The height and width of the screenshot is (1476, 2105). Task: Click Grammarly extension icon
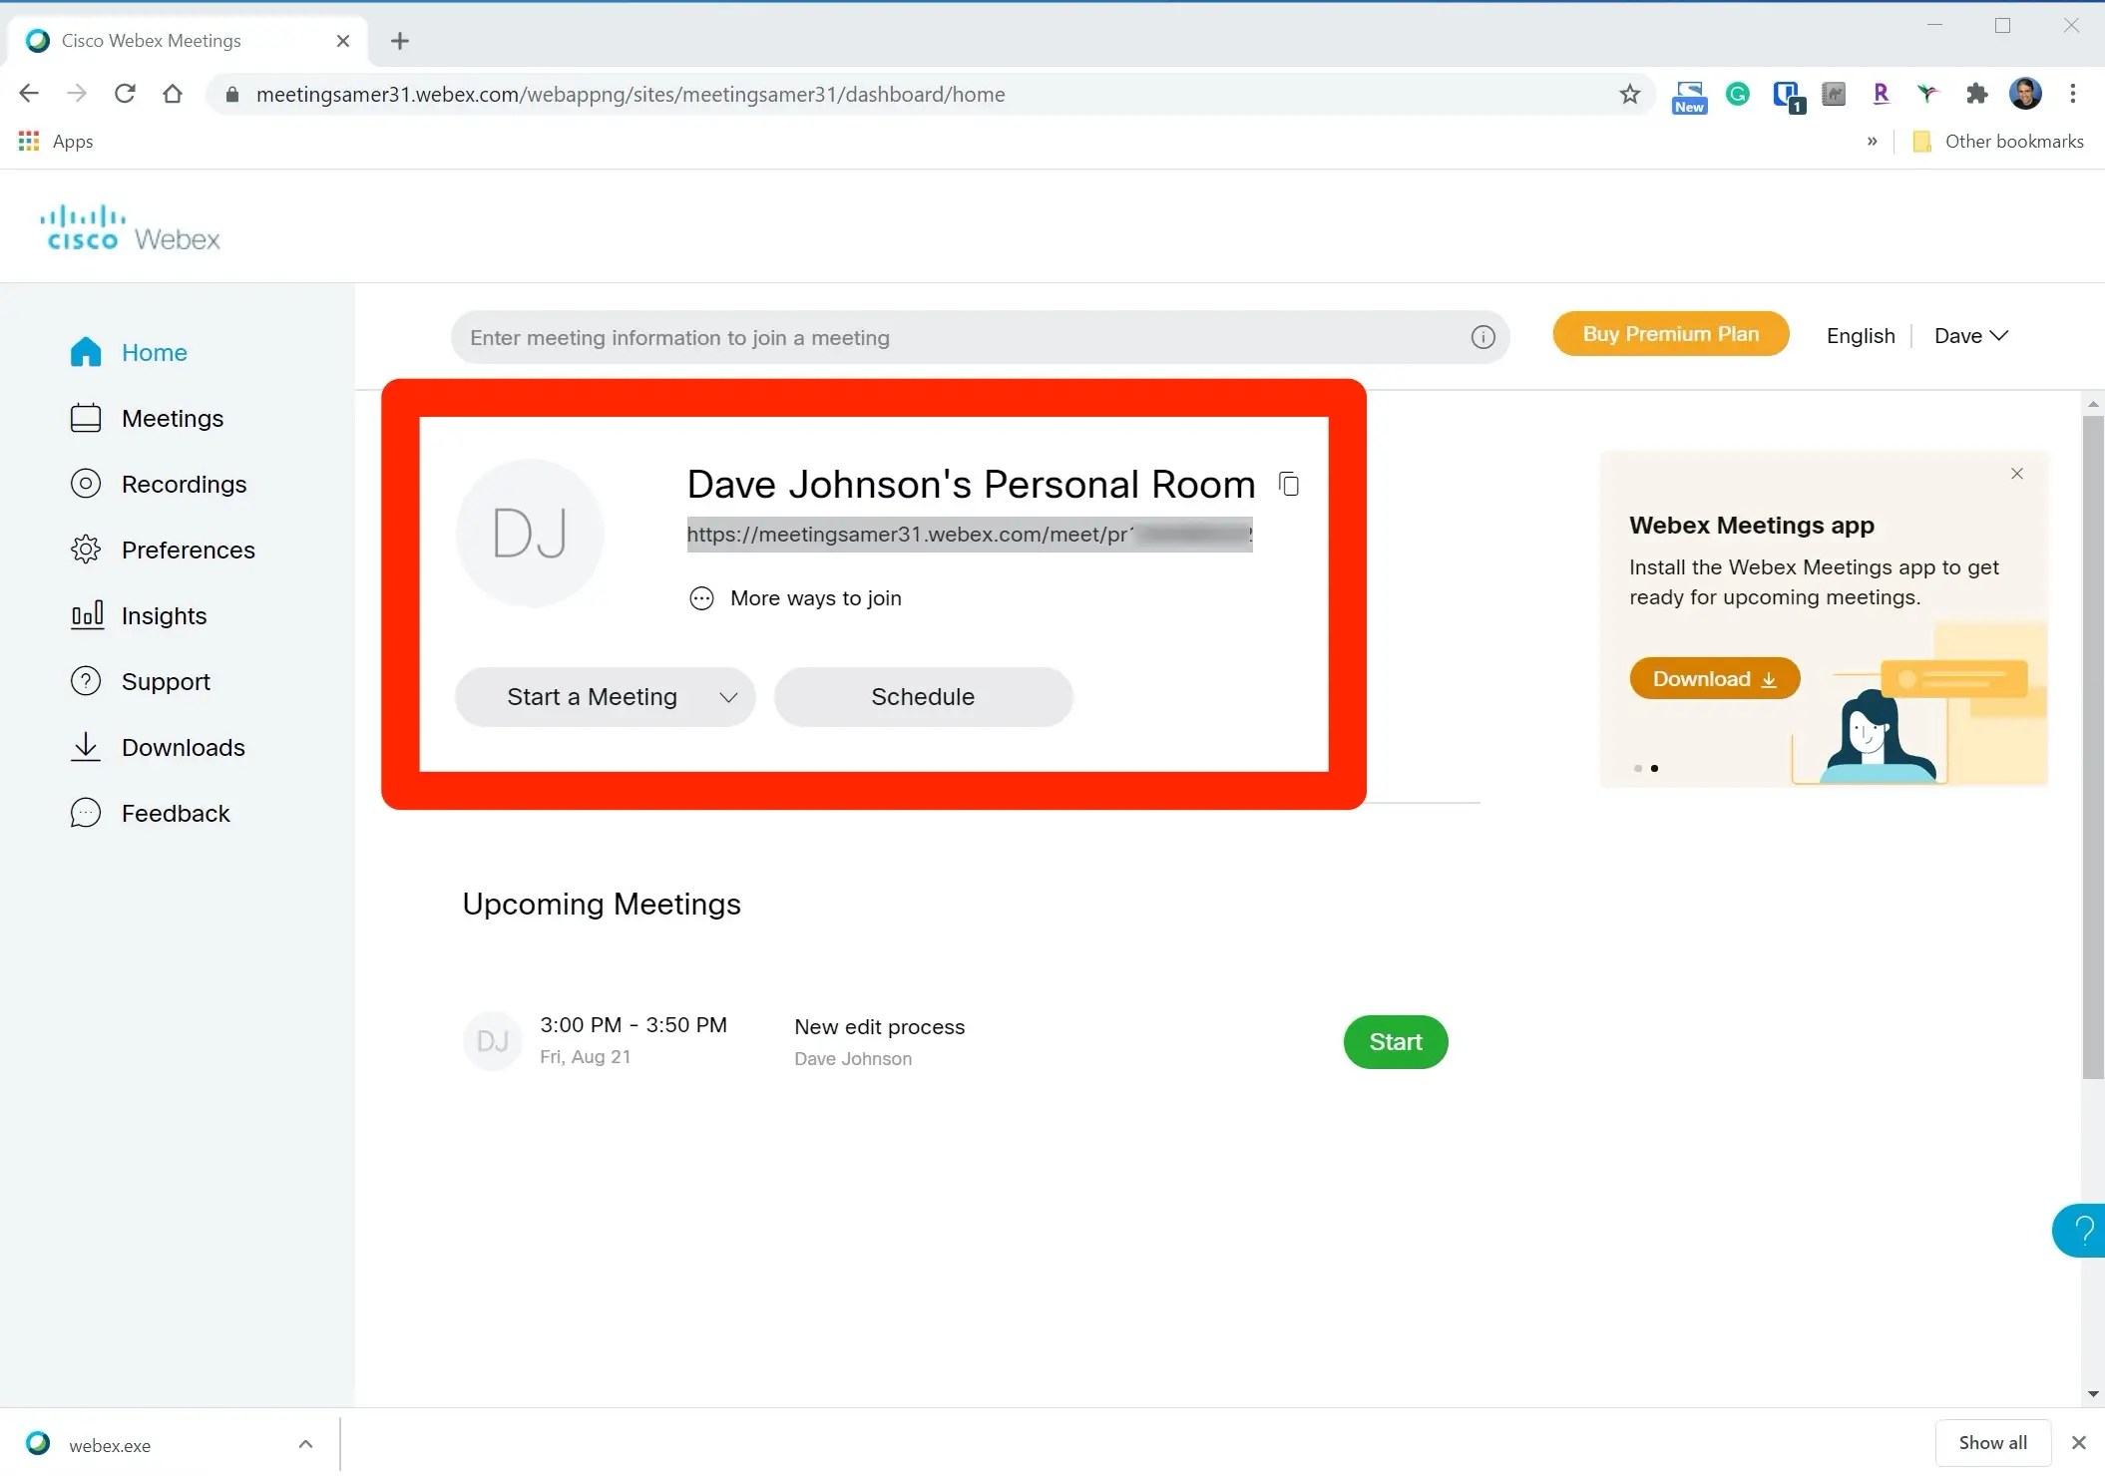(1738, 94)
